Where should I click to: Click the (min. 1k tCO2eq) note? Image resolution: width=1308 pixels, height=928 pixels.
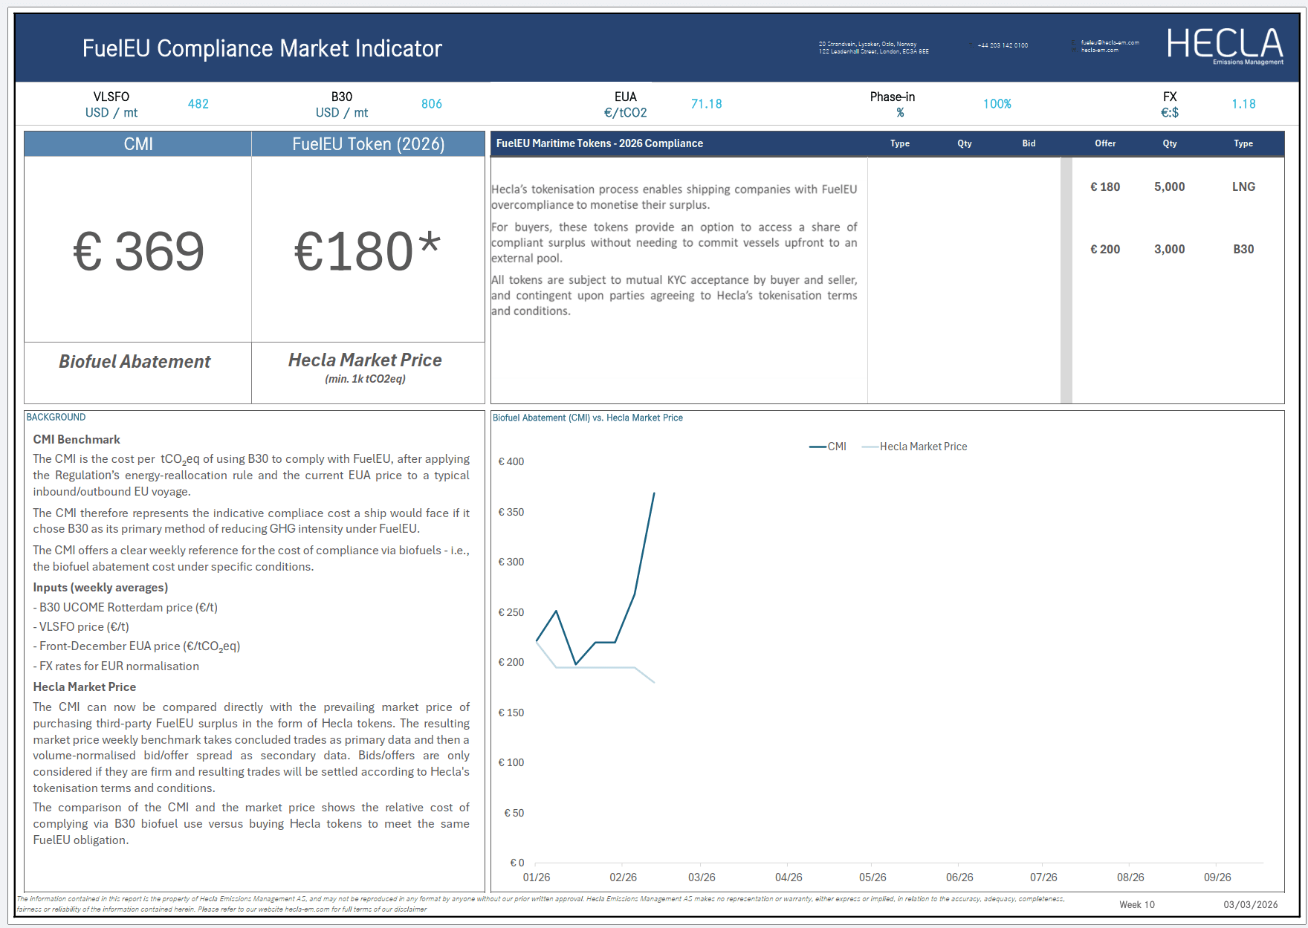[365, 379]
